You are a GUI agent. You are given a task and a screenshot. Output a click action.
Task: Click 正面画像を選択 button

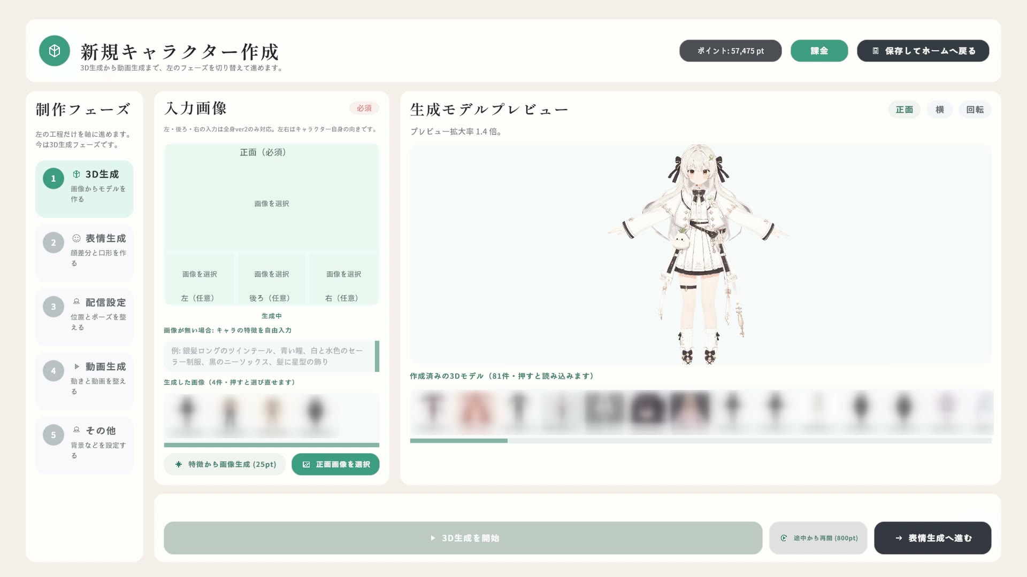pos(335,464)
